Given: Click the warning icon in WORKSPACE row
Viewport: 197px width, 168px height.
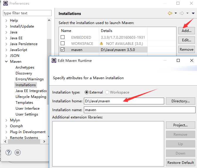Looking at the screenshot, I should (x=101, y=43).
